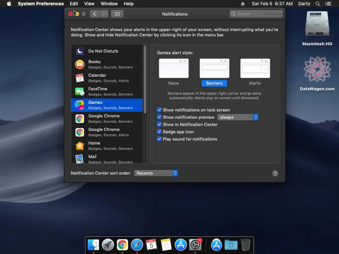This screenshot has height=254, width=339.
Task: Open Google Chrome in the Dock
Action: pos(122,245)
